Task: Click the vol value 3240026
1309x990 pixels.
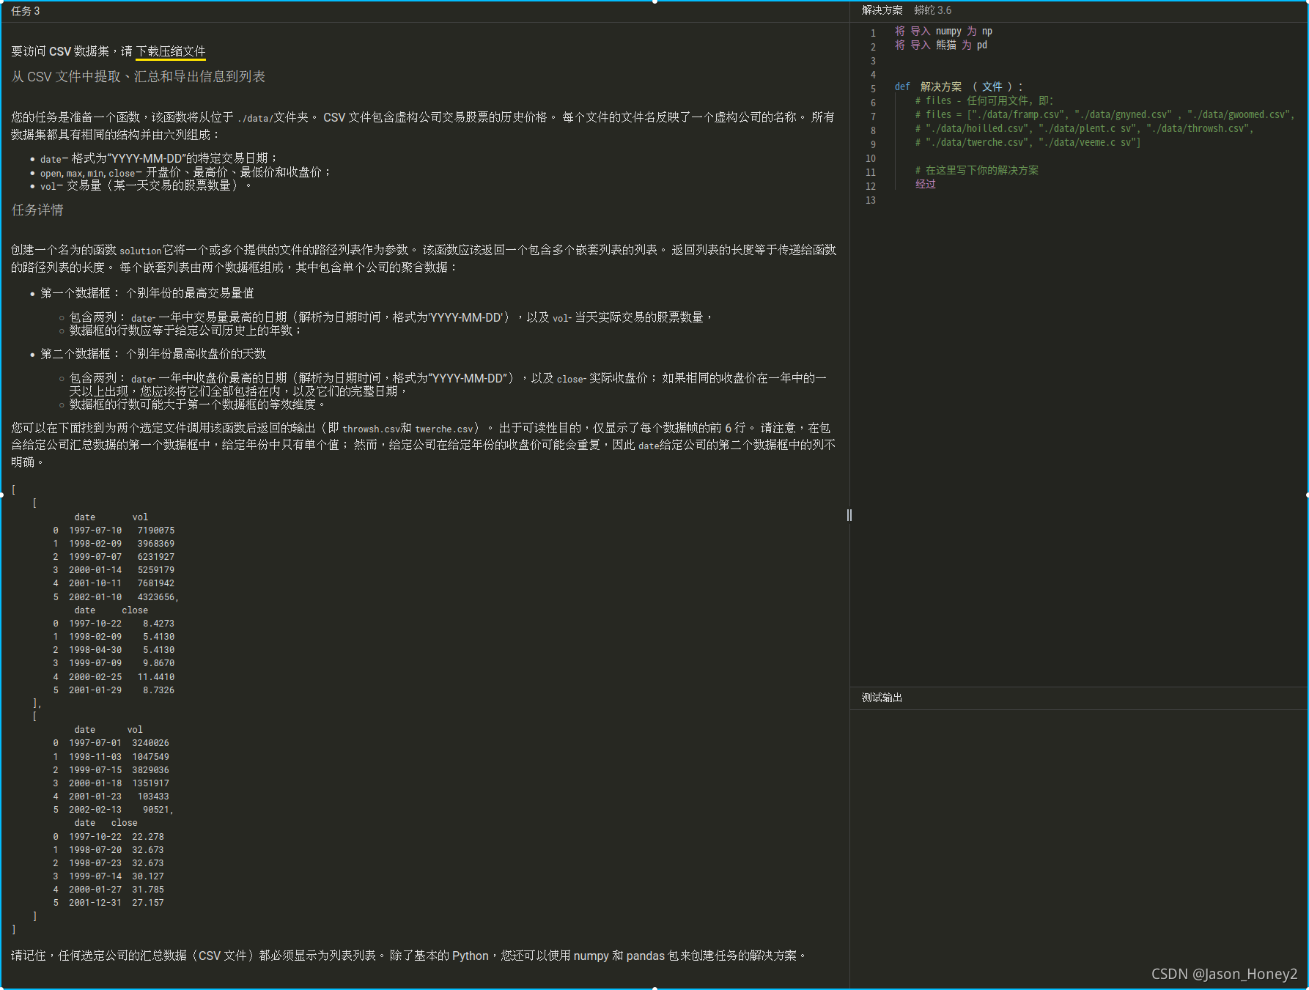Action: click(x=150, y=743)
